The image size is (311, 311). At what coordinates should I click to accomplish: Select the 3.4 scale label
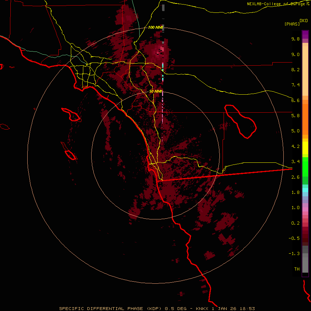(x=295, y=162)
